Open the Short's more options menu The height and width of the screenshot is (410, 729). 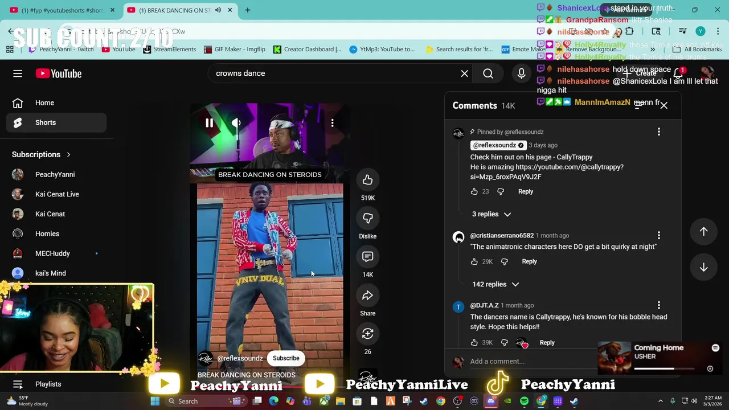(333, 123)
